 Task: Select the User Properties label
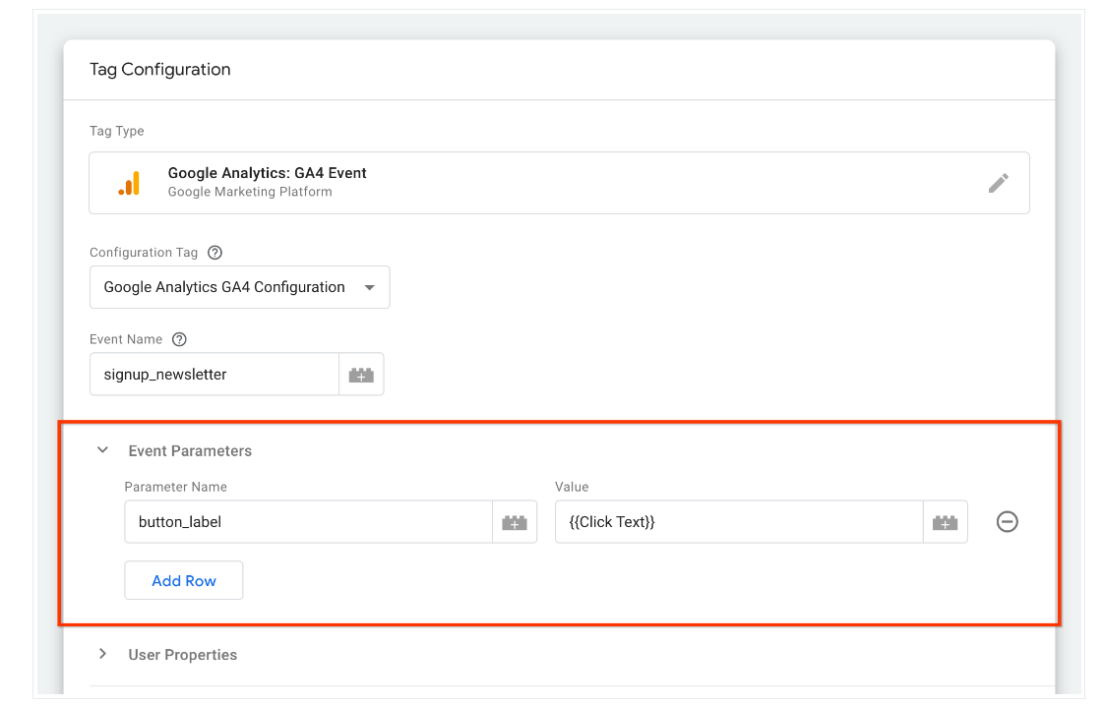point(183,654)
